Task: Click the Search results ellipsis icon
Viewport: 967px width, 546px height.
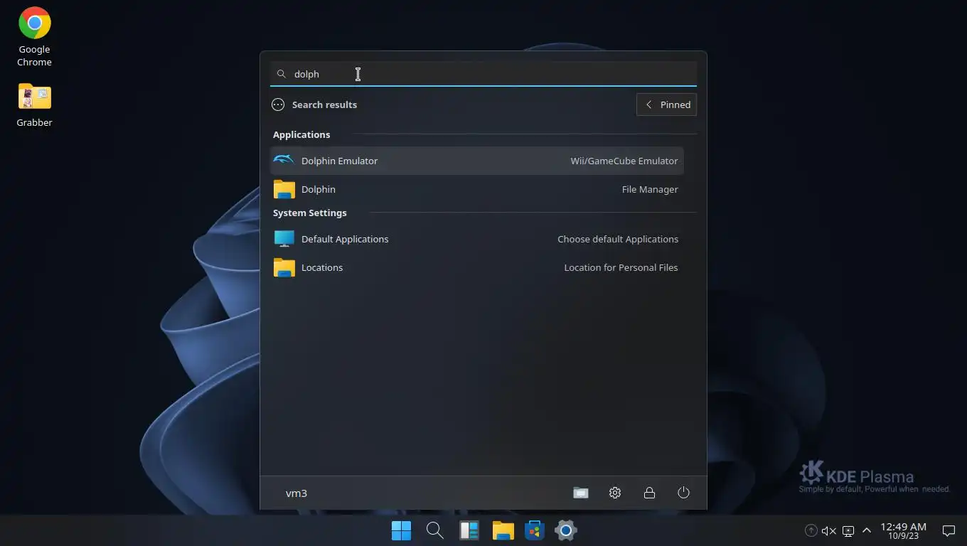Action: [278, 105]
